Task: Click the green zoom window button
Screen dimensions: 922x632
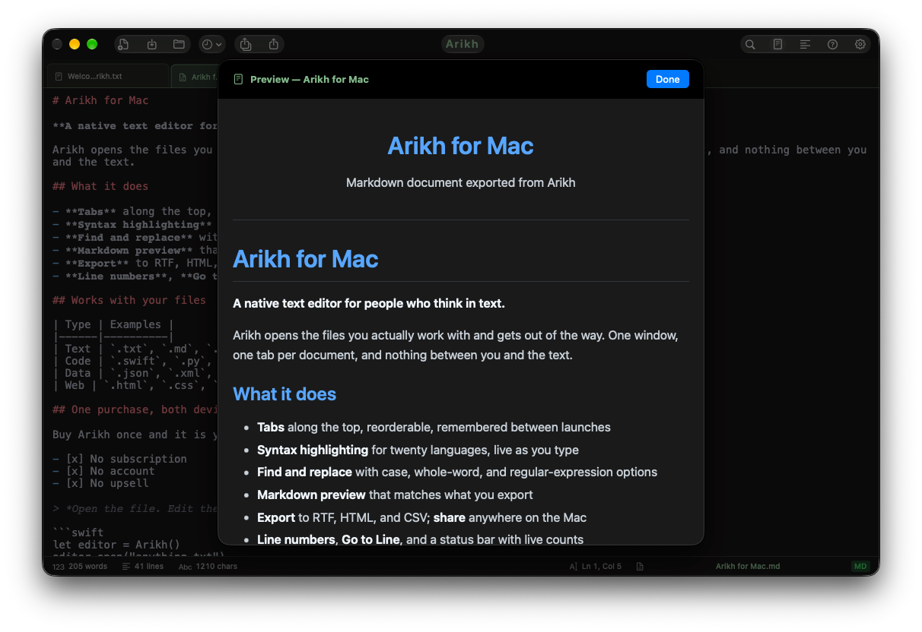Action: point(92,44)
